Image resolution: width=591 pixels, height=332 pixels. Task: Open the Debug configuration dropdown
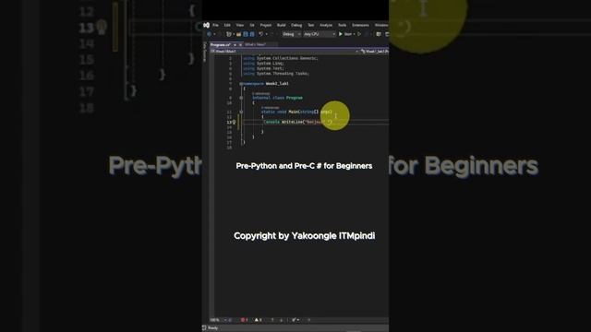point(292,34)
